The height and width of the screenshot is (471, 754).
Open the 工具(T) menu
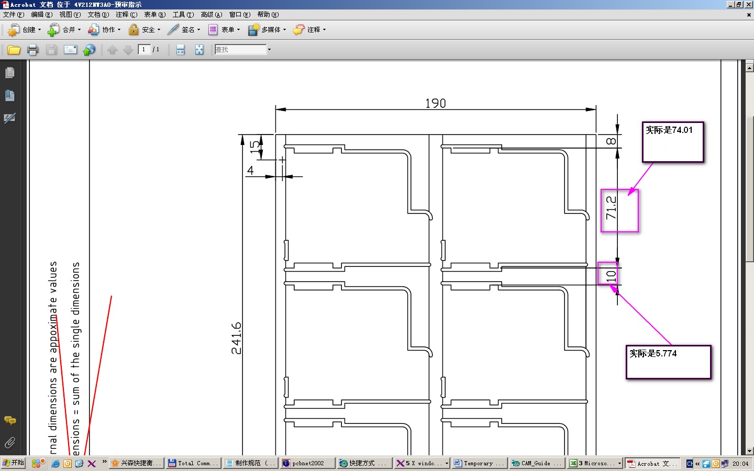[183, 15]
